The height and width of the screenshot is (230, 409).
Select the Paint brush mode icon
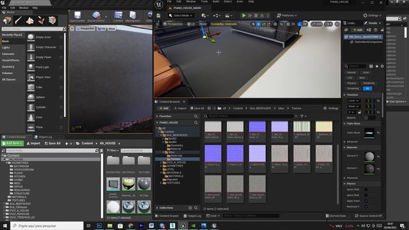[19, 20]
